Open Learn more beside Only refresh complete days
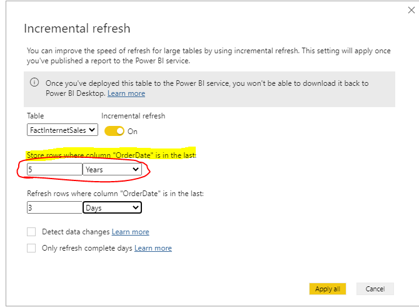The width and height of the screenshot is (419, 307). coord(153,248)
